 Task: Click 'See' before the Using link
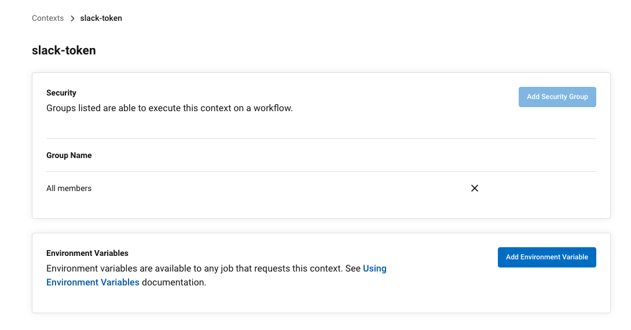pos(353,269)
